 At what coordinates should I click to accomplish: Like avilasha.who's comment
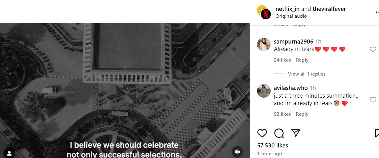tap(373, 100)
